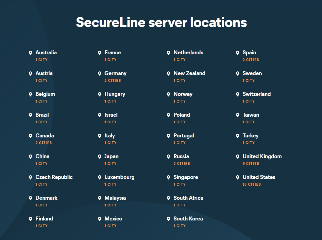Click the SecureLine server locations heading

tap(161, 22)
